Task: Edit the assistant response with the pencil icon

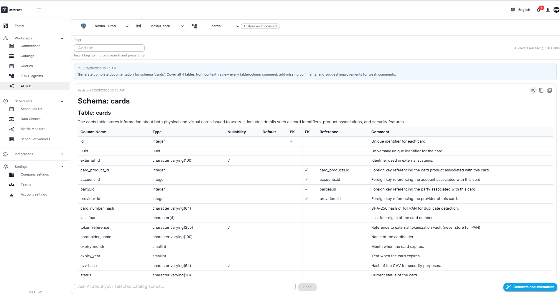Action: (533, 91)
